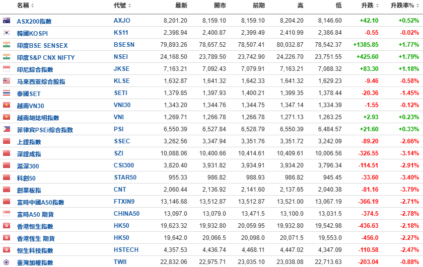Click the Indonesian flag beside 印尼綜合指數
Screen dimensions: 423x267
point(7,69)
